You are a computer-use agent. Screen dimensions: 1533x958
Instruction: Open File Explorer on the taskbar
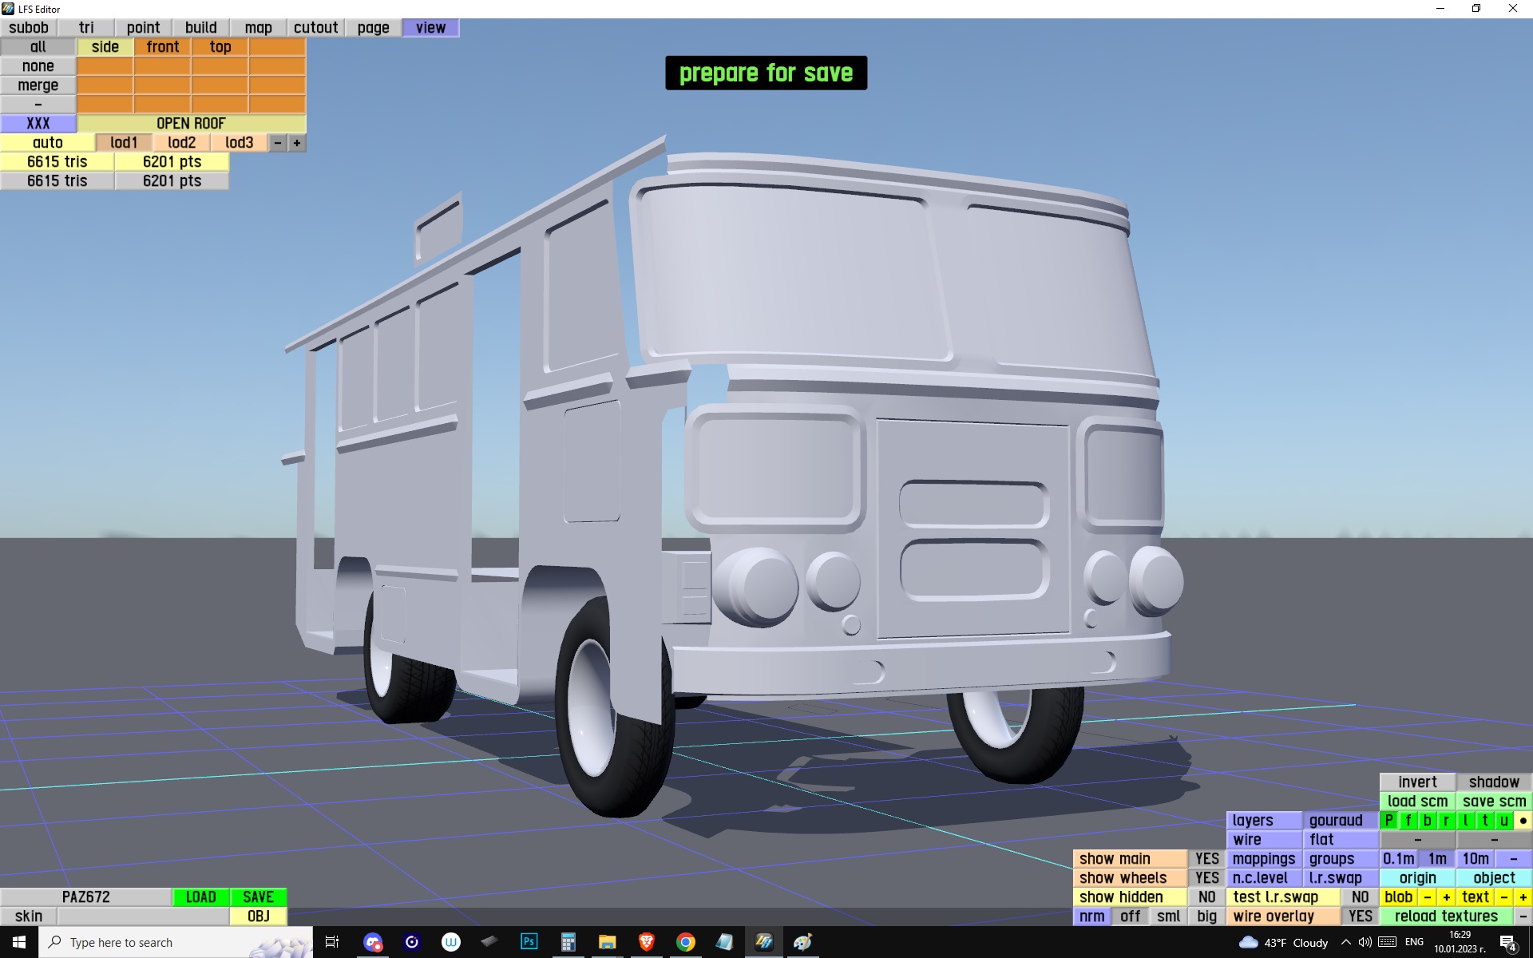tap(607, 942)
